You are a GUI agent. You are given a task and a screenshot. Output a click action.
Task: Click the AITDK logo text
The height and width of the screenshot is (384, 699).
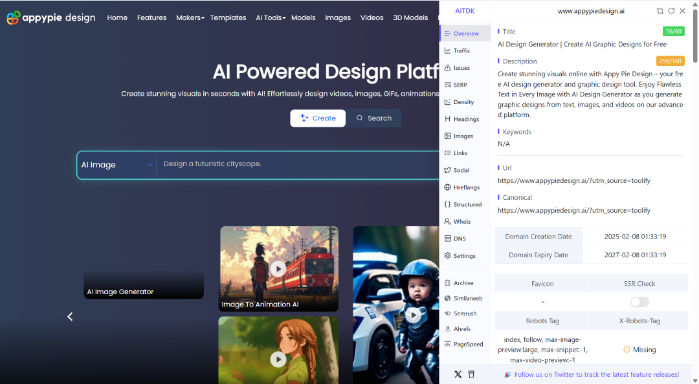[x=465, y=11]
